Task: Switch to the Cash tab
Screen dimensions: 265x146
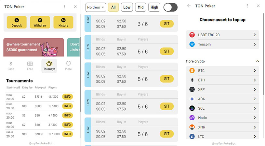Action: pos(11,66)
